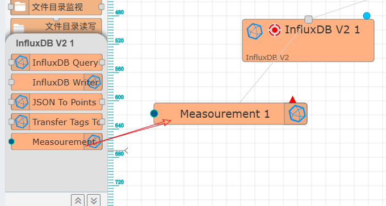
Task: Click the InfluxDB V2 type label on node
Action: [267, 58]
